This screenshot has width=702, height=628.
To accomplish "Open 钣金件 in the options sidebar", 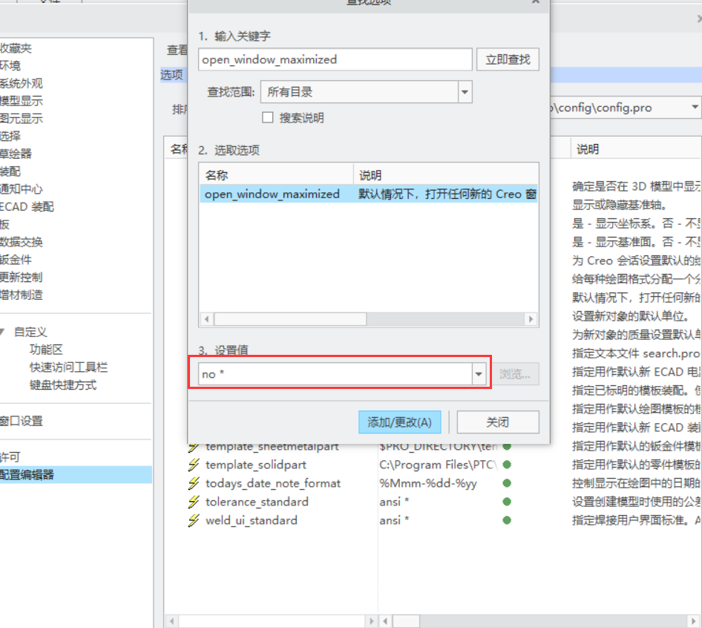I will point(16,259).
